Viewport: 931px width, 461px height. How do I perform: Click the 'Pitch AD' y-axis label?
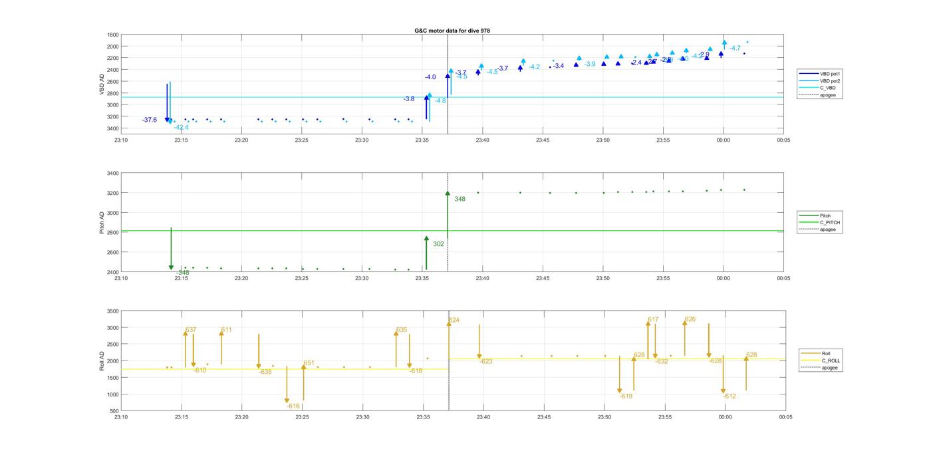[x=102, y=222]
